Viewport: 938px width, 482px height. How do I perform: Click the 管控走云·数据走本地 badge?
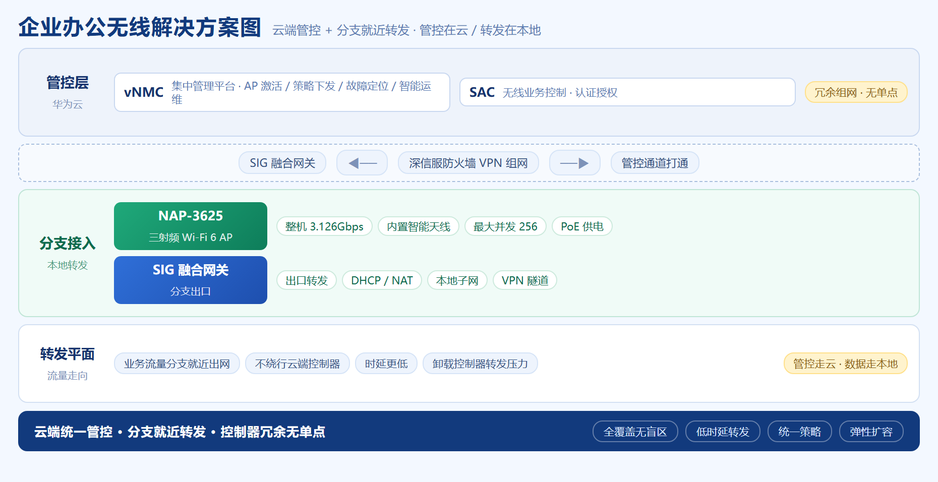click(x=846, y=364)
